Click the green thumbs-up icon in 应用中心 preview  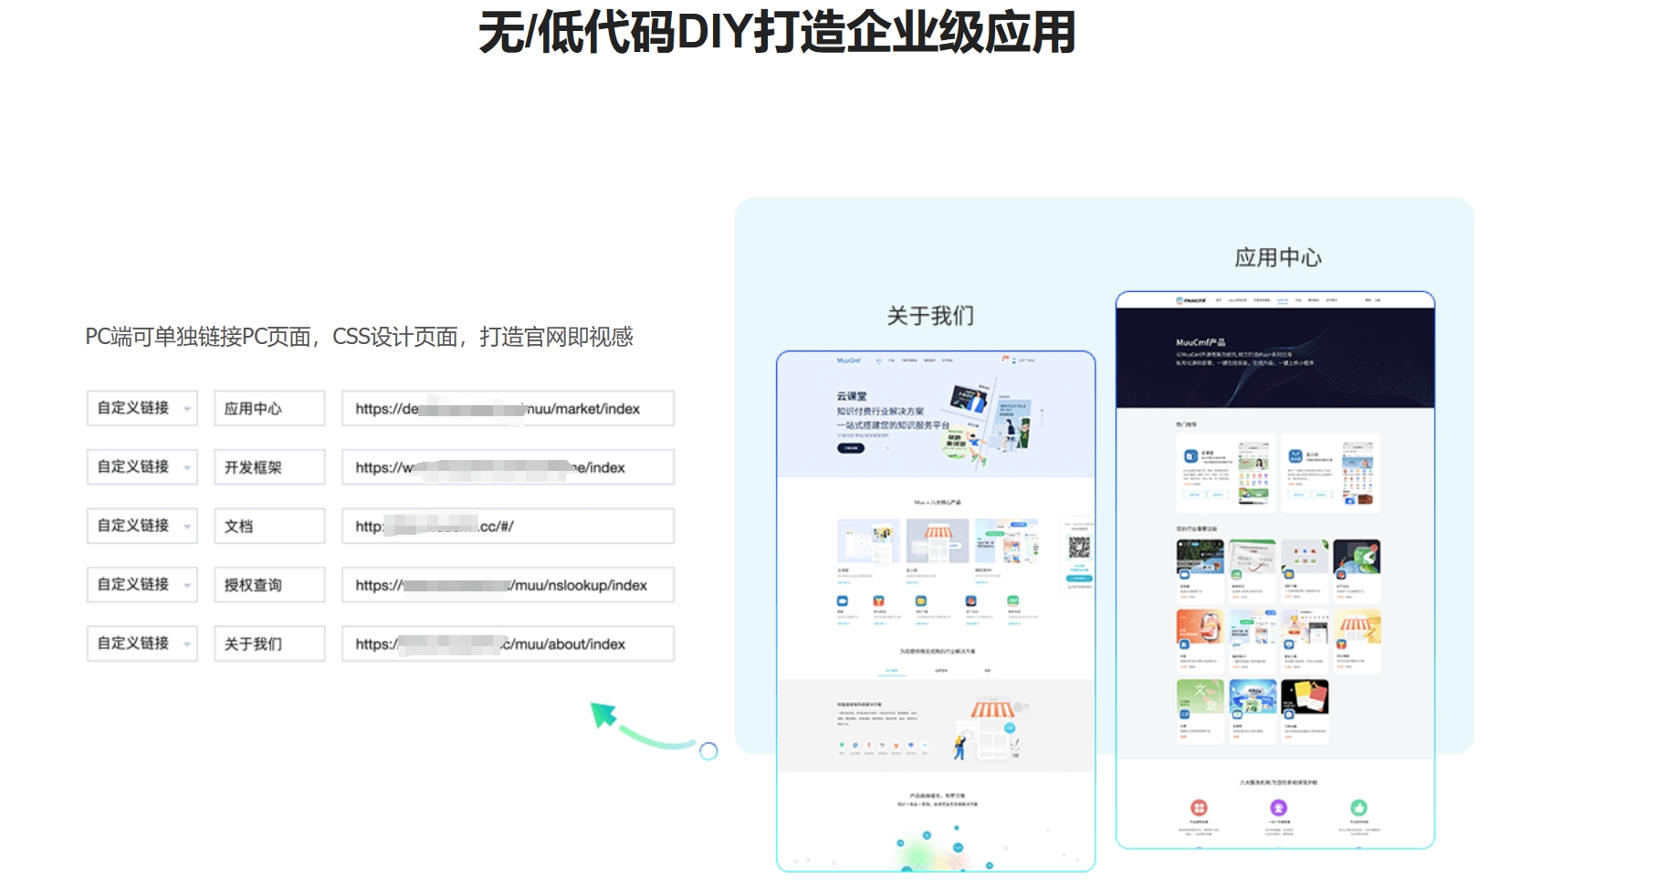click(1358, 808)
